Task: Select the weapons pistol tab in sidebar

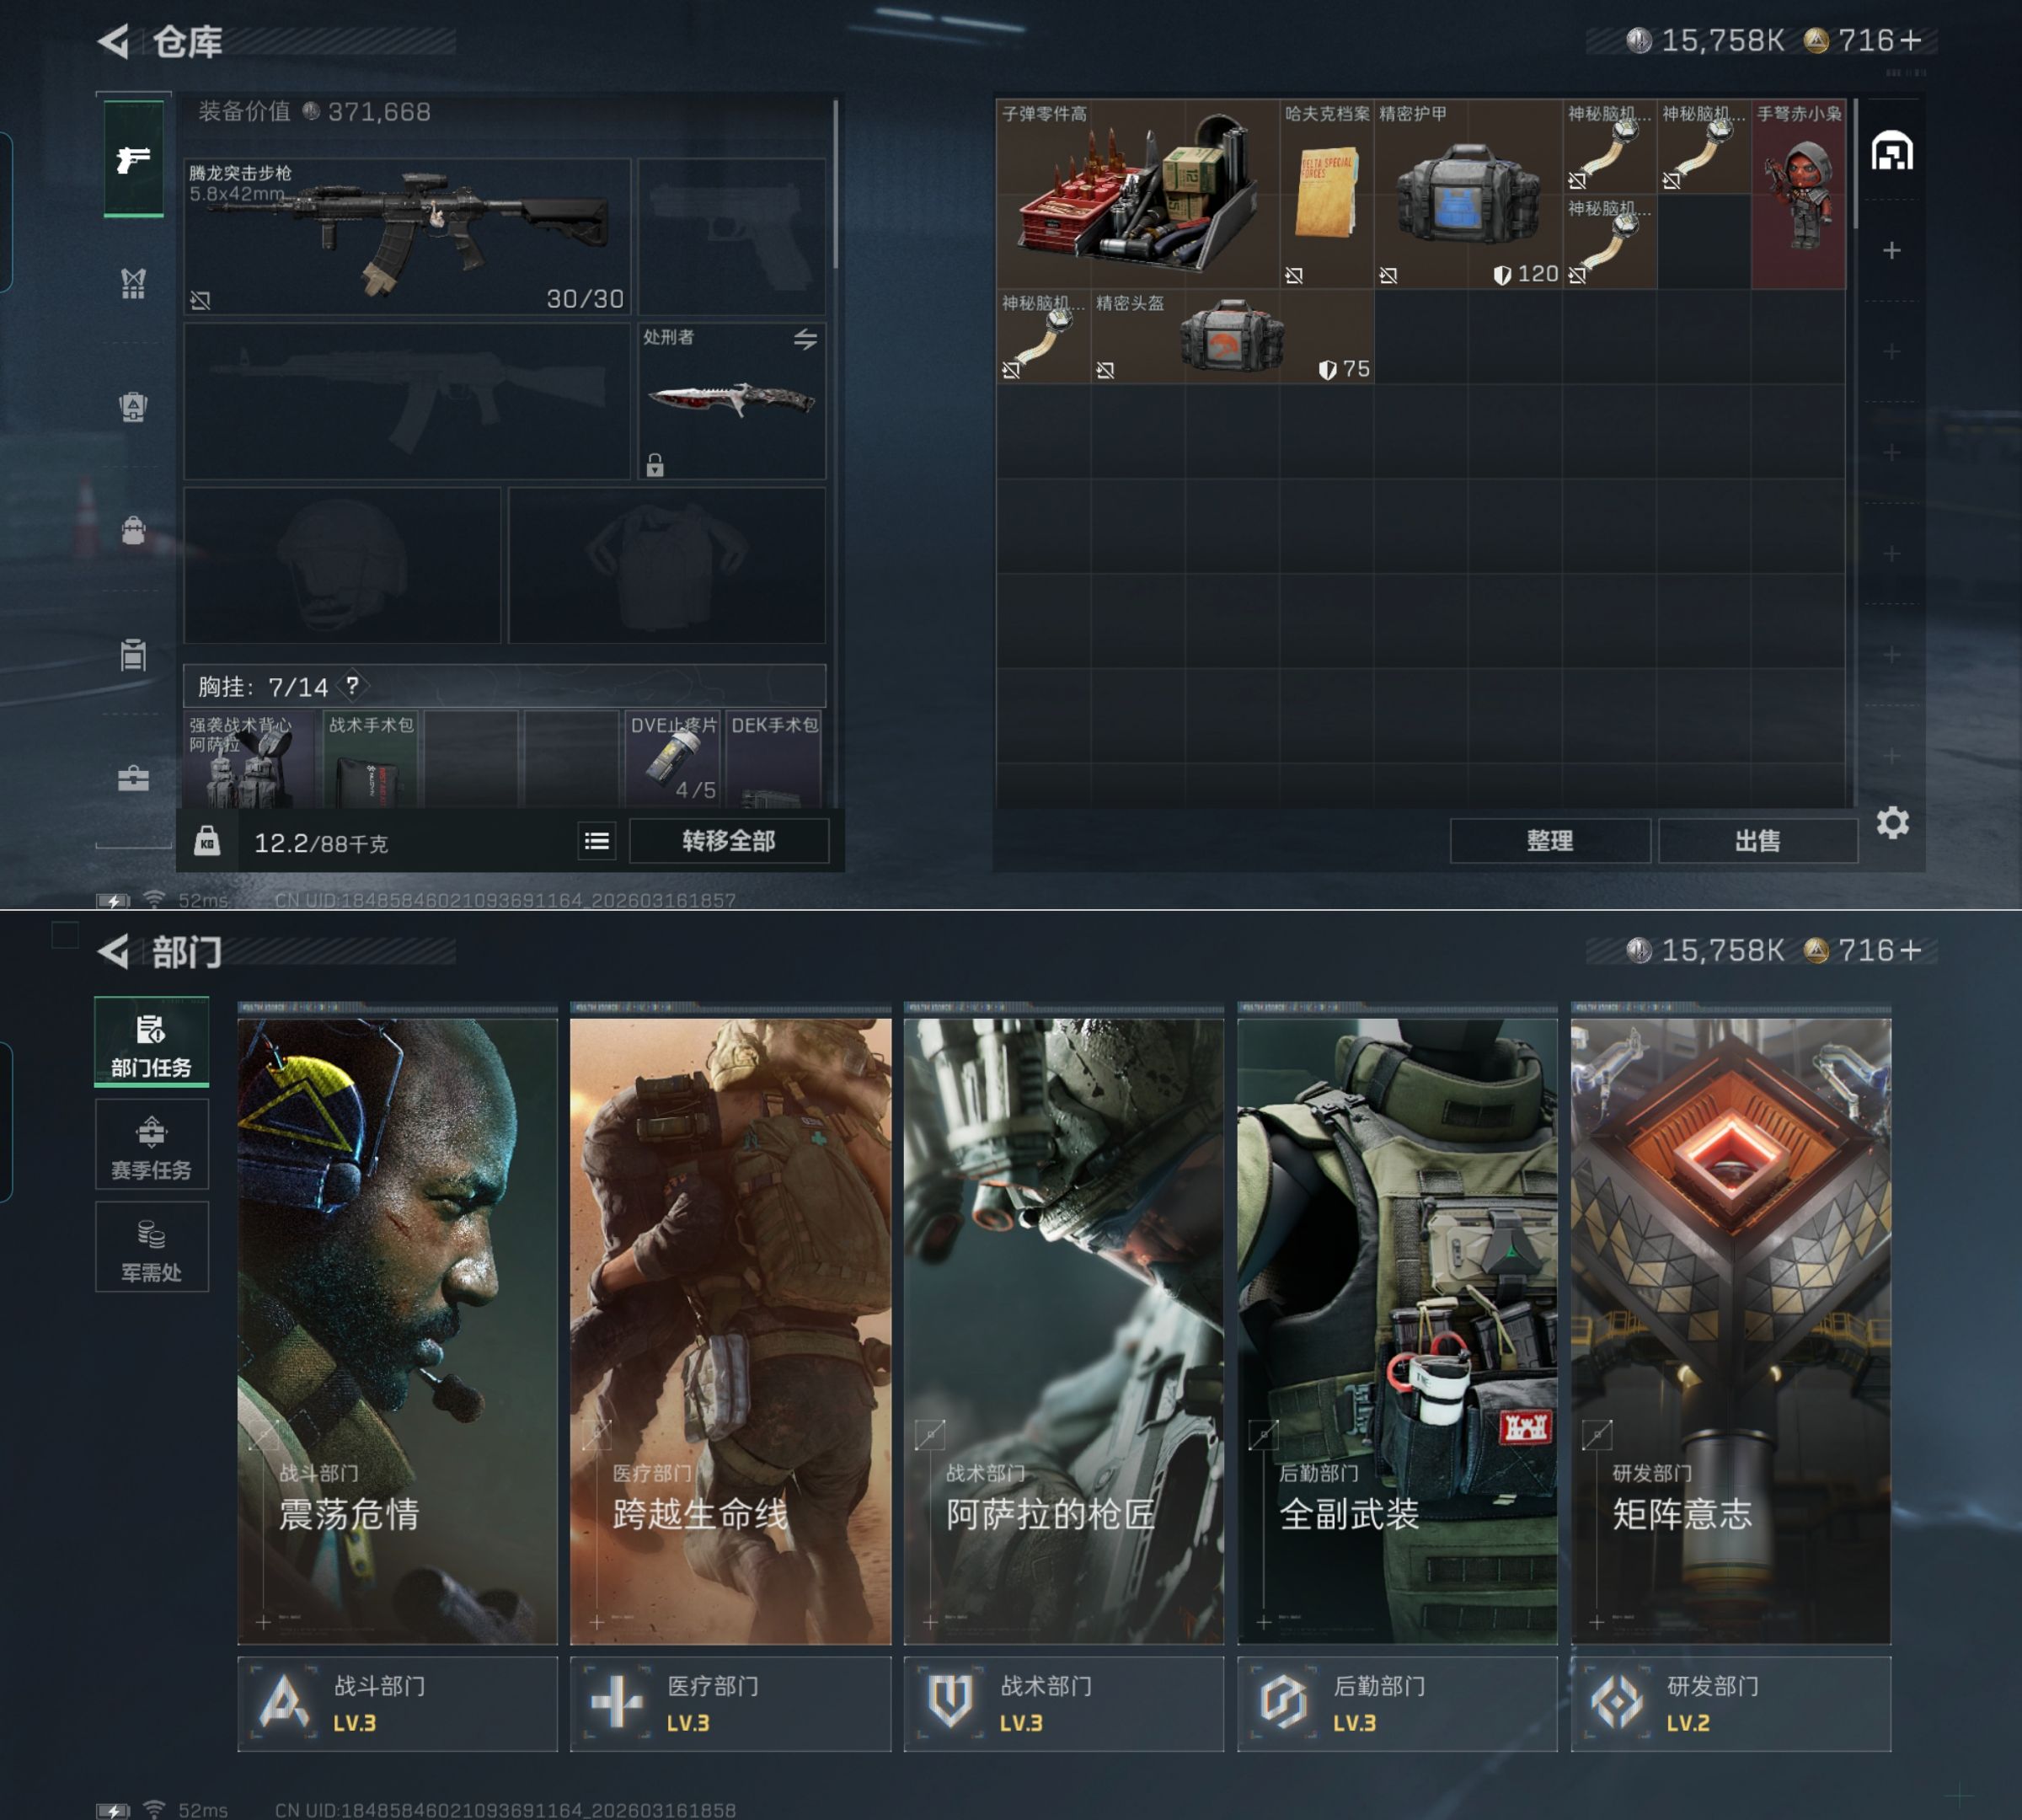Action: click(x=133, y=159)
